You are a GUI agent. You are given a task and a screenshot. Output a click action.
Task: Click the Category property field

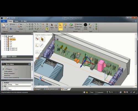(x=23, y=88)
